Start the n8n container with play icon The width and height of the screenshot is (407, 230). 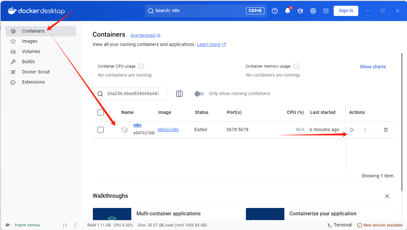pos(352,130)
